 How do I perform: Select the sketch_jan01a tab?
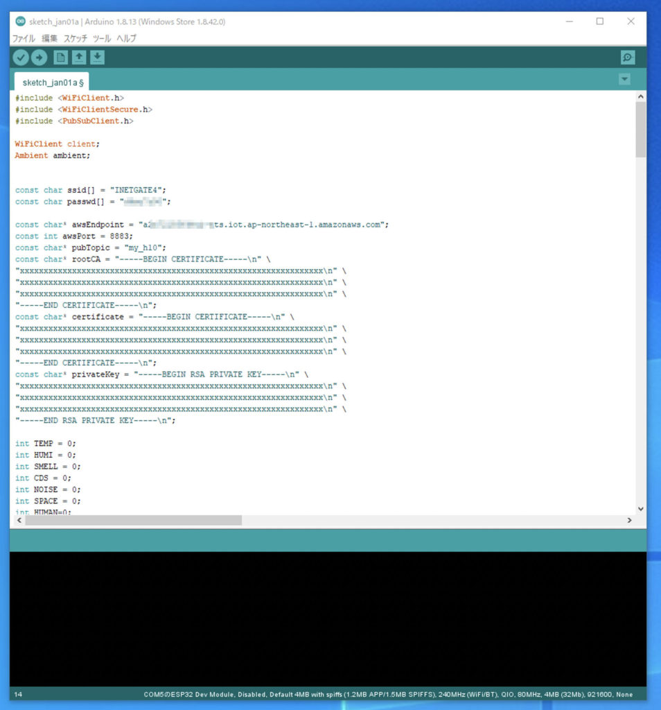(53, 83)
